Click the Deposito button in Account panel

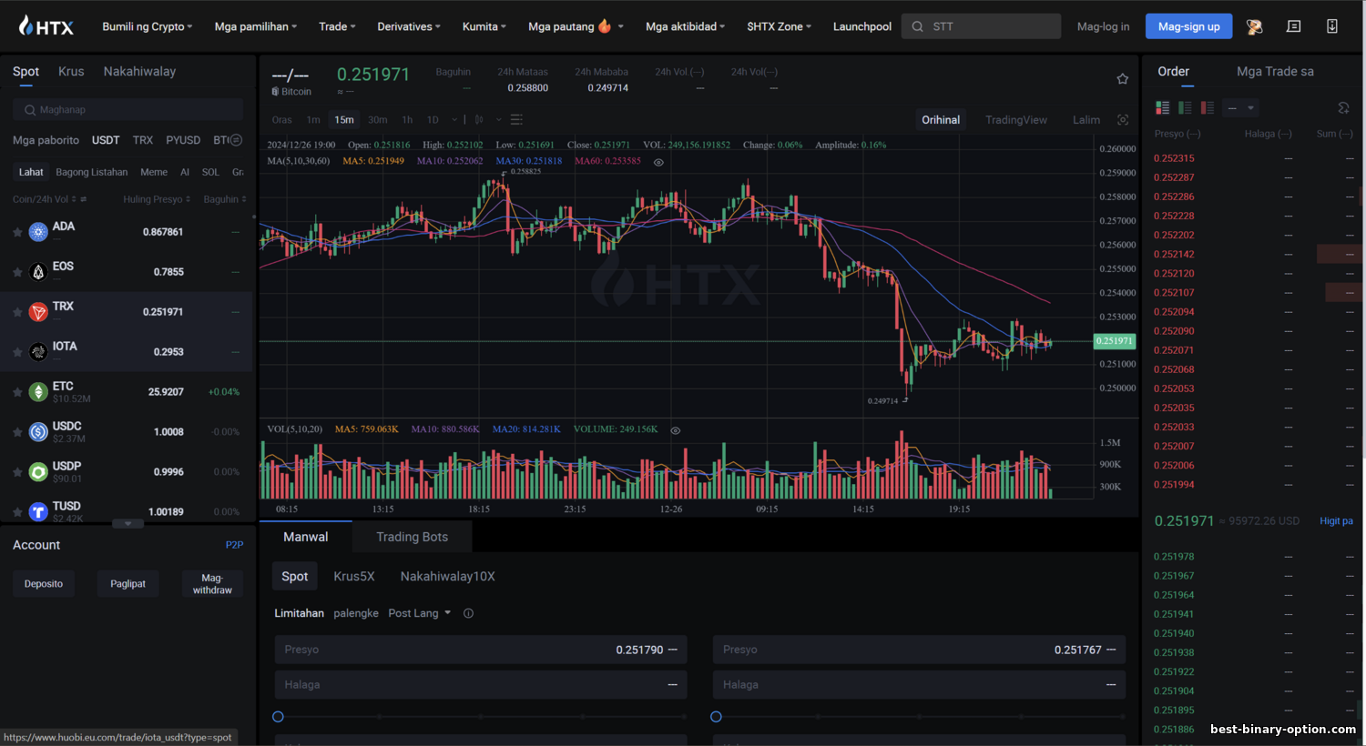pos(44,584)
